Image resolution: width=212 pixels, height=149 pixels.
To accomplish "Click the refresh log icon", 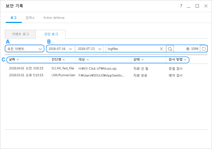I will [x=204, y=49].
